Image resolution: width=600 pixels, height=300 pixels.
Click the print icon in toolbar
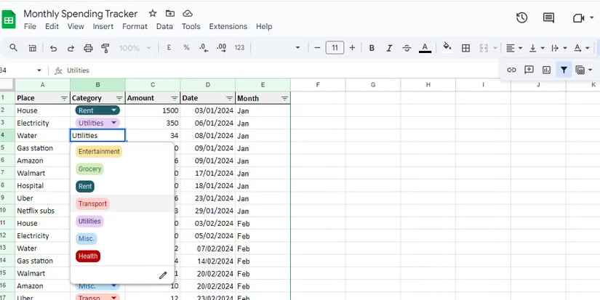tap(88, 48)
